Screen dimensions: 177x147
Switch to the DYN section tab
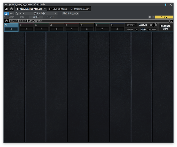click(143, 30)
